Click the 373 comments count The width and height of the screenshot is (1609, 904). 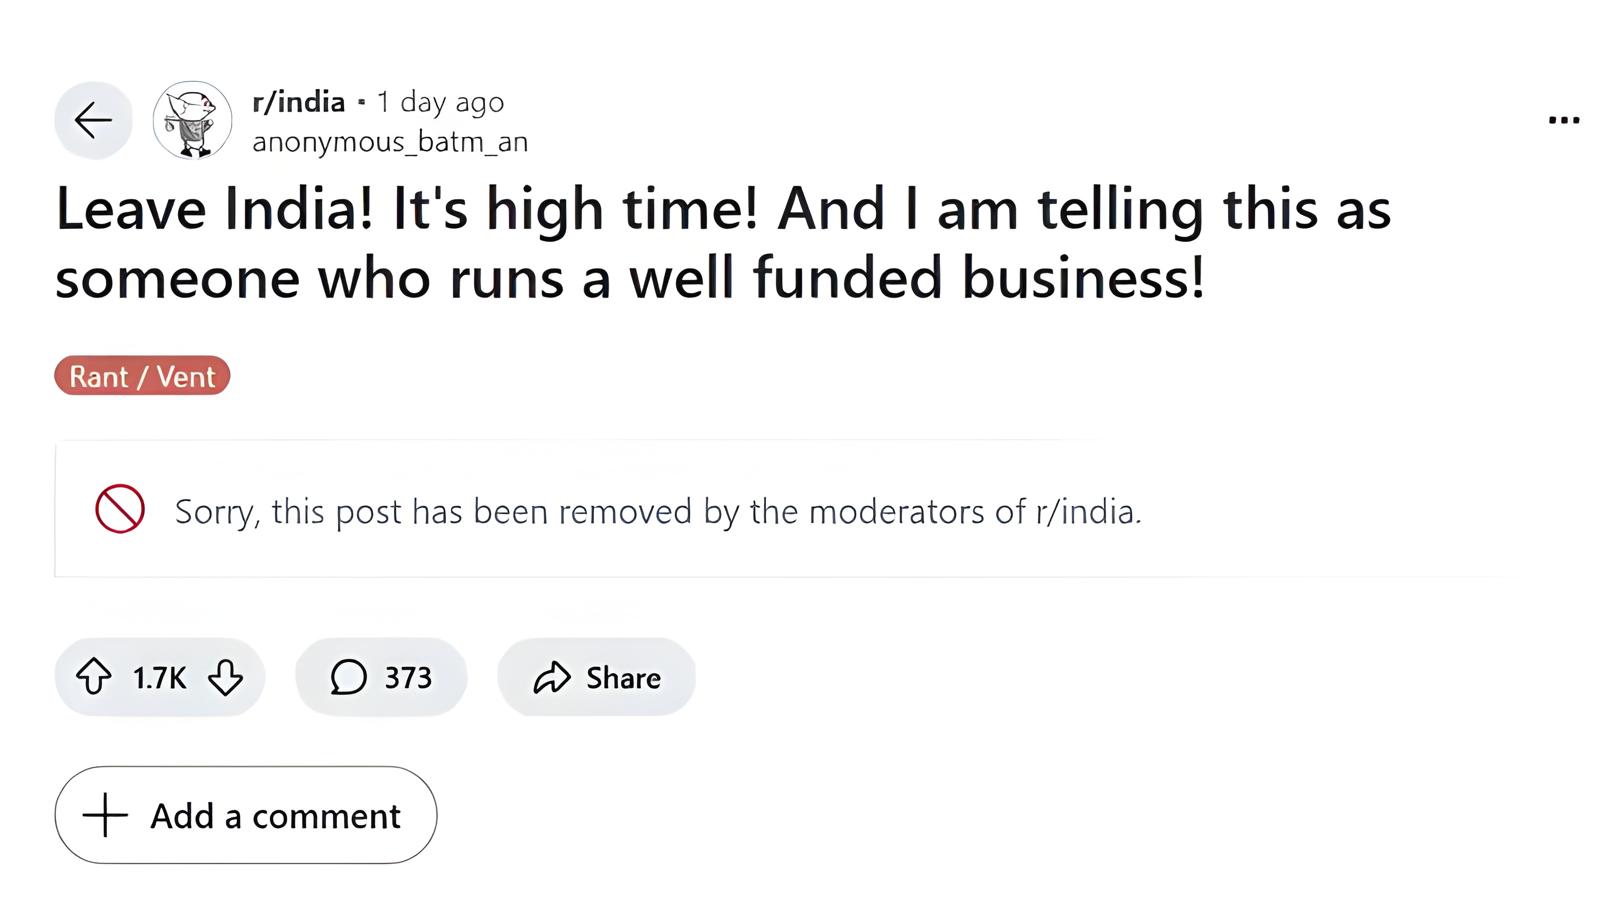tap(408, 677)
